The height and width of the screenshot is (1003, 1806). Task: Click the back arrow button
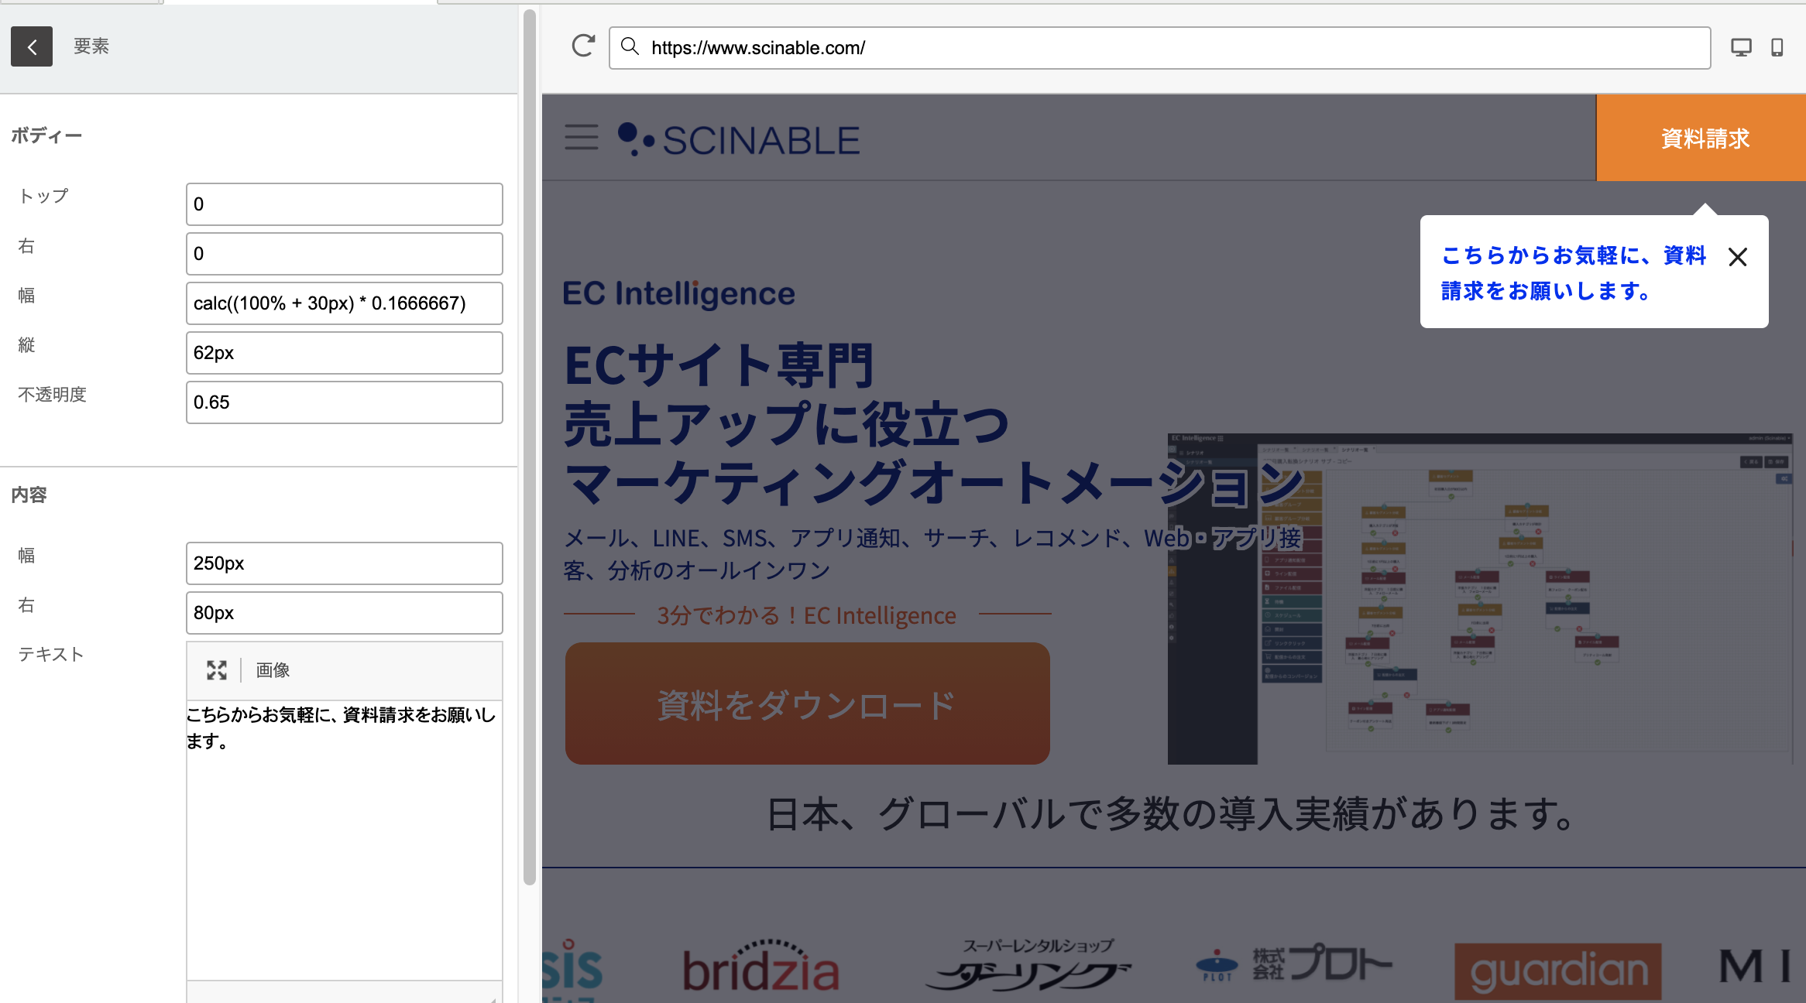[x=32, y=46]
